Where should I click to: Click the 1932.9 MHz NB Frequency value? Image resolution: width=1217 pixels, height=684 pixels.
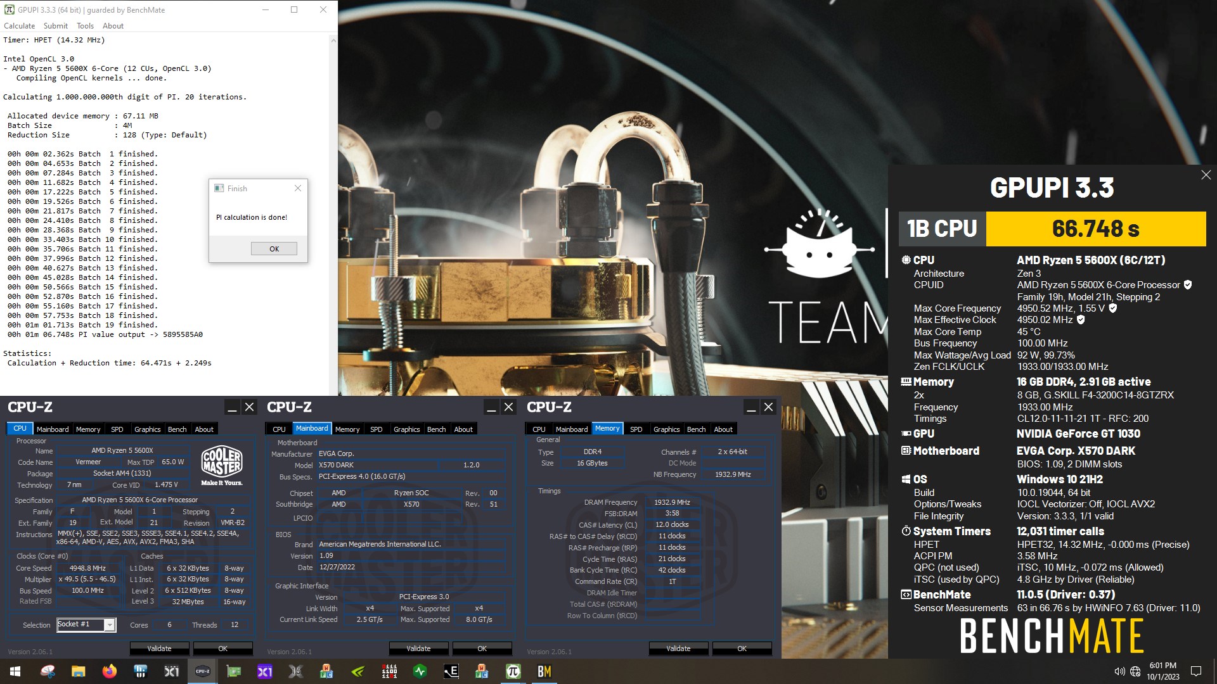(733, 474)
